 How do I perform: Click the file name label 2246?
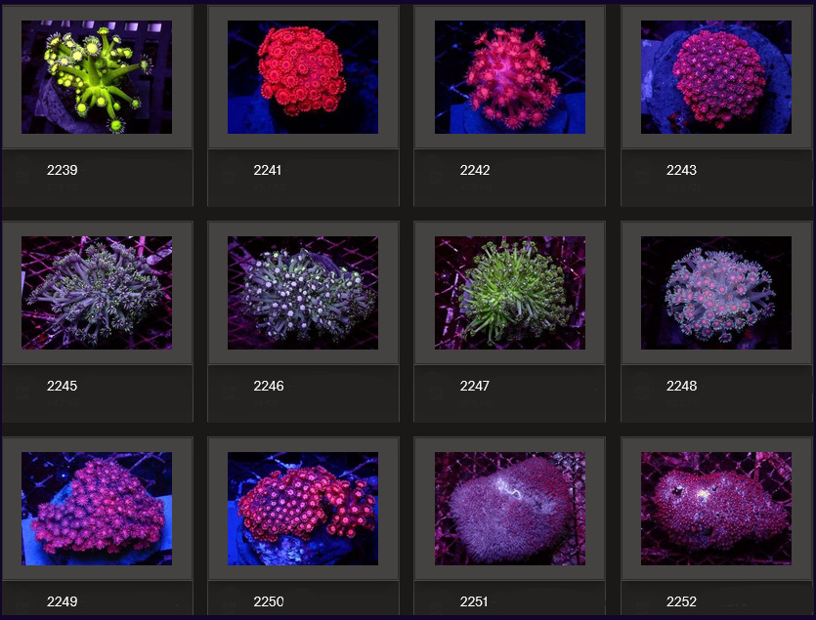pos(269,386)
